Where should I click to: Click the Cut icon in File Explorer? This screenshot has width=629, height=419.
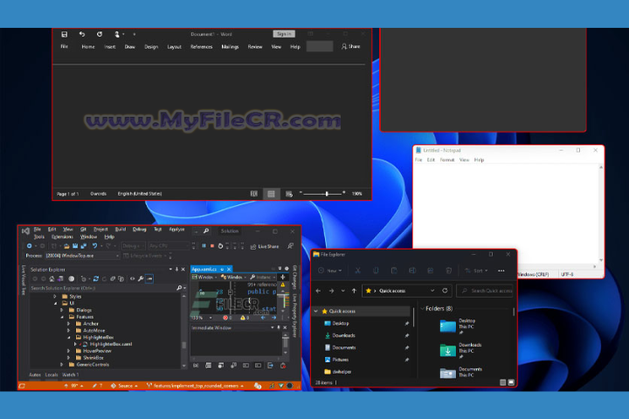(357, 271)
